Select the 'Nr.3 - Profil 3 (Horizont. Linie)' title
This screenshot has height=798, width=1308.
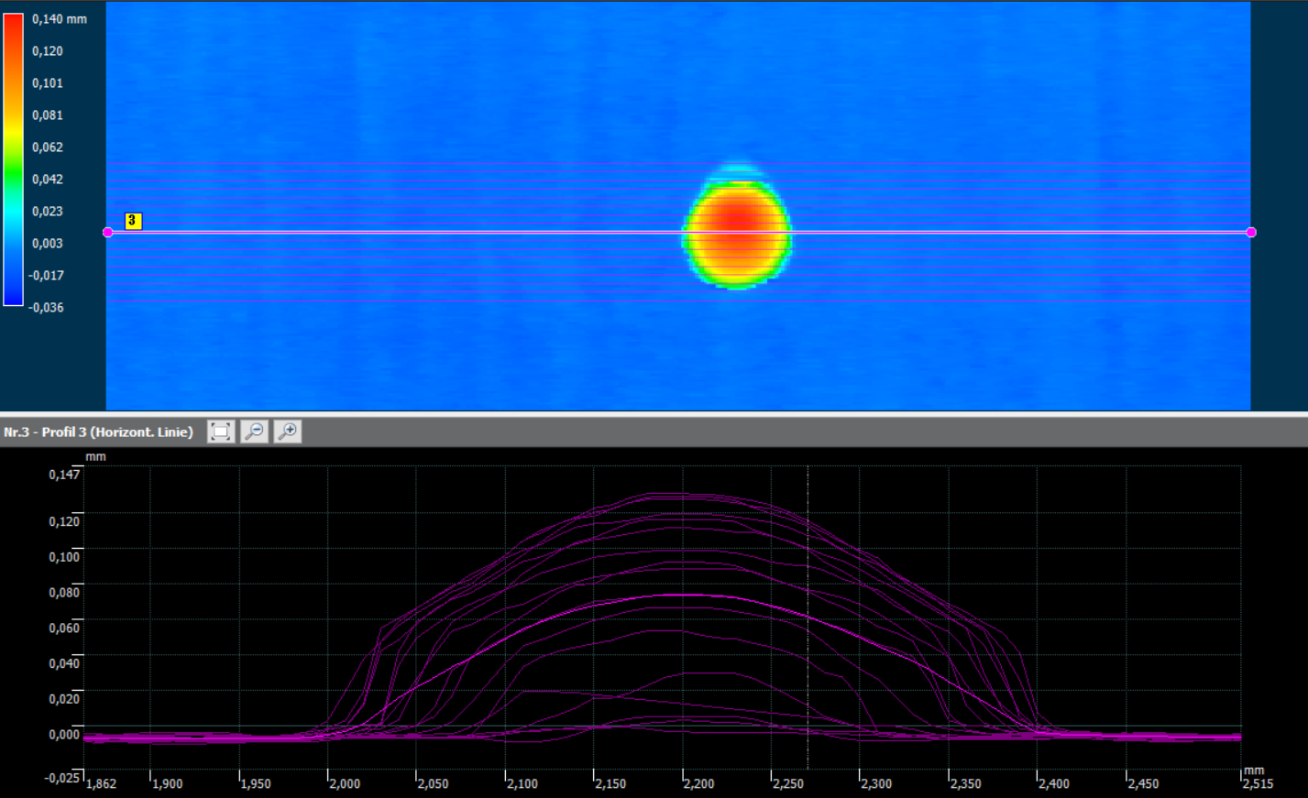point(99,432)
